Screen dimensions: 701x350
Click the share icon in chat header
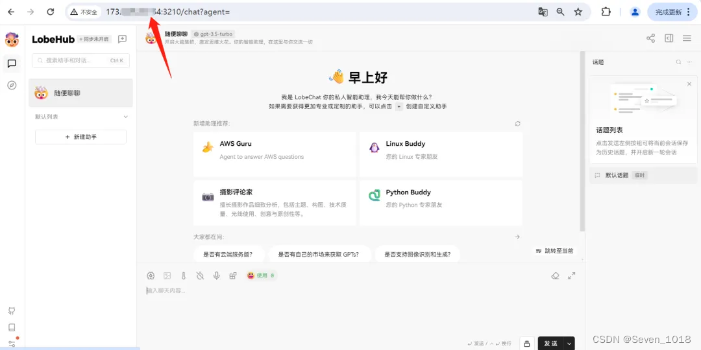click(650, 38)
